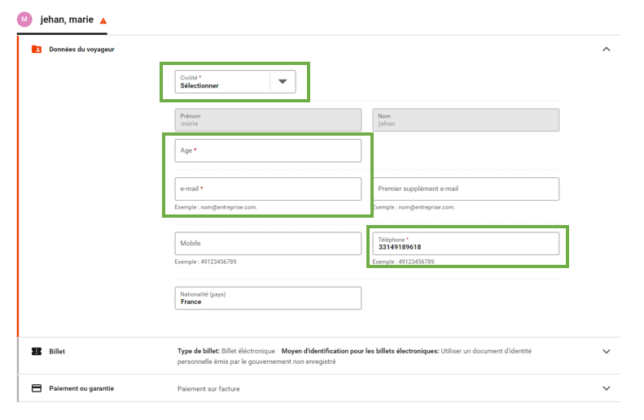Focus the Age input field

(268, 150)
